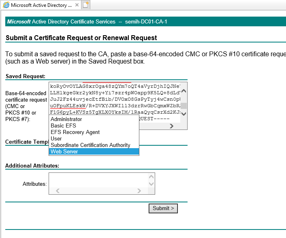Click Attributes box scroll left arrow
Viewport: 286px width, 238px height.
(58, 191)
